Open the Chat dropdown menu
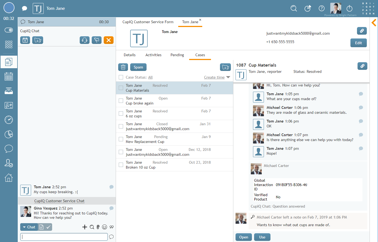The image size is (378, 242). point(29,227)
